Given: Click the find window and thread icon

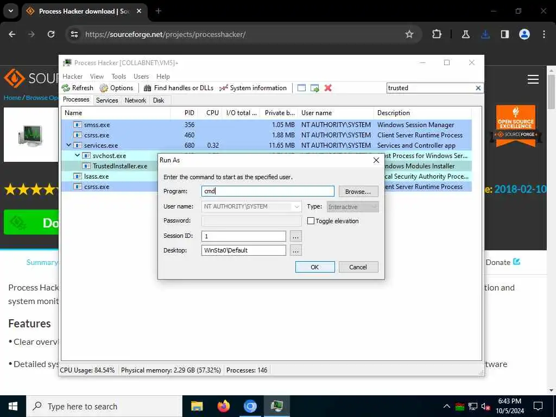Looking at the screenshot, I should coord(314,88).
